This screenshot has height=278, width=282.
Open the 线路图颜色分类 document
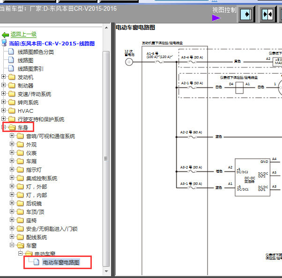tap(36, 52)
